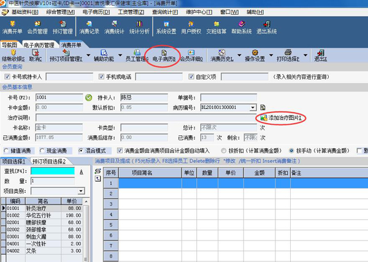
Task: Open 预订管理 toolbar icon
Action: [64, 27]
